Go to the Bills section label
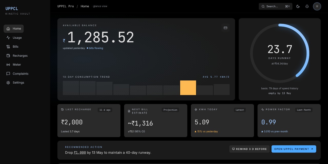The width and height of the screenshot is (328, 164). (x=16, y=47)
